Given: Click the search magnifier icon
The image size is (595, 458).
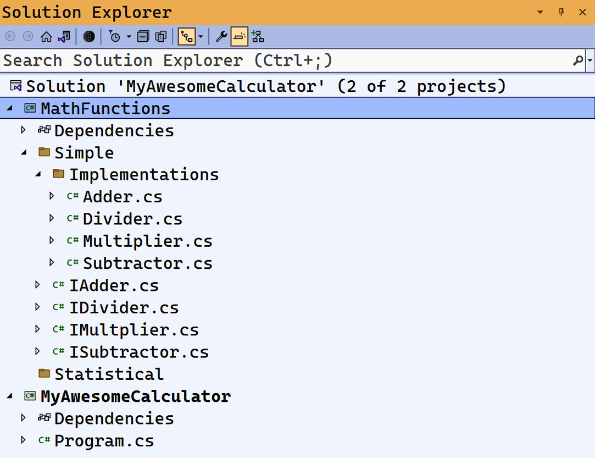Looking at the screenshot, I should [x=577, y=60].
